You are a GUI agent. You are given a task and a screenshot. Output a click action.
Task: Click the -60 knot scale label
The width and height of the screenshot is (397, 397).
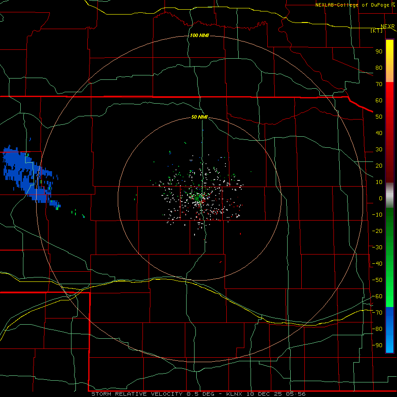point(377,296)
